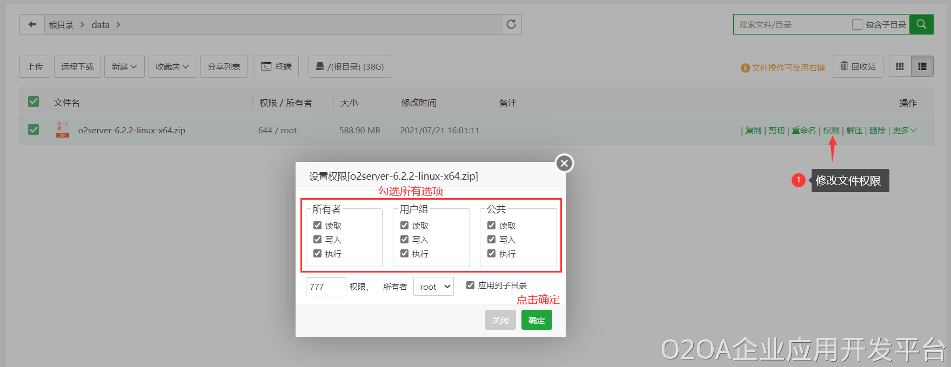
Task: Click the back arrow navigation icon
Action: [32, 24]
